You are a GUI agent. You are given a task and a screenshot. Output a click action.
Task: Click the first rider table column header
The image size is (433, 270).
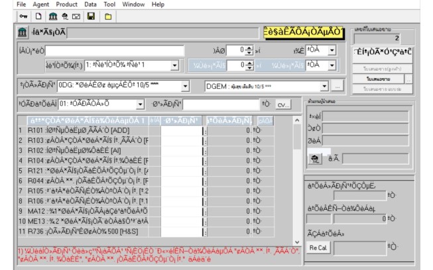point(88,120)
